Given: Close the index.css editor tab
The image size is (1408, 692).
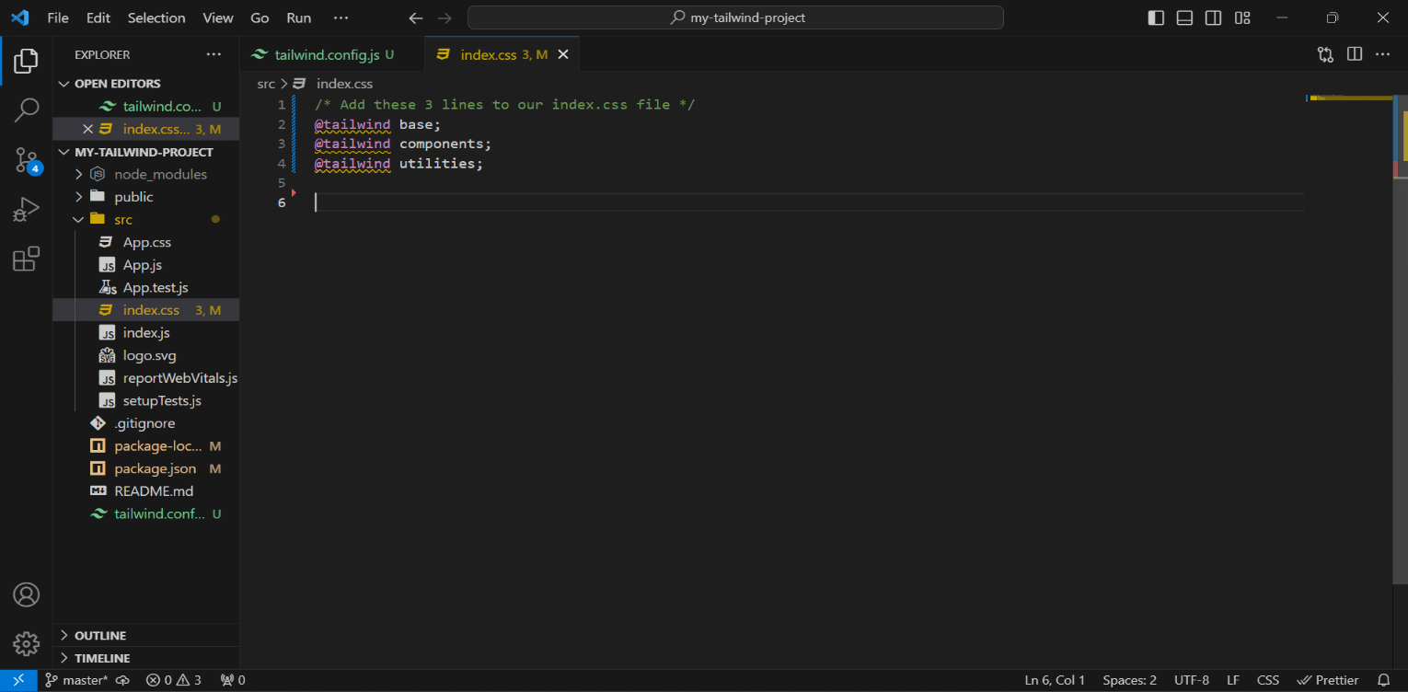Looking at the screenshot, I should (563, 54).
